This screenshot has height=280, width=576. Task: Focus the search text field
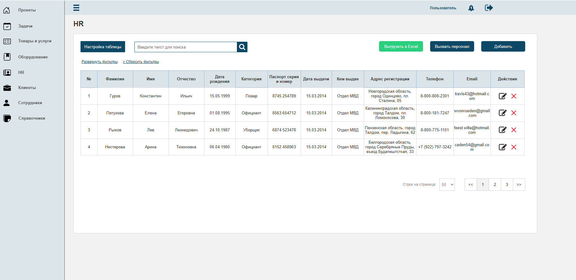point(186,47)
